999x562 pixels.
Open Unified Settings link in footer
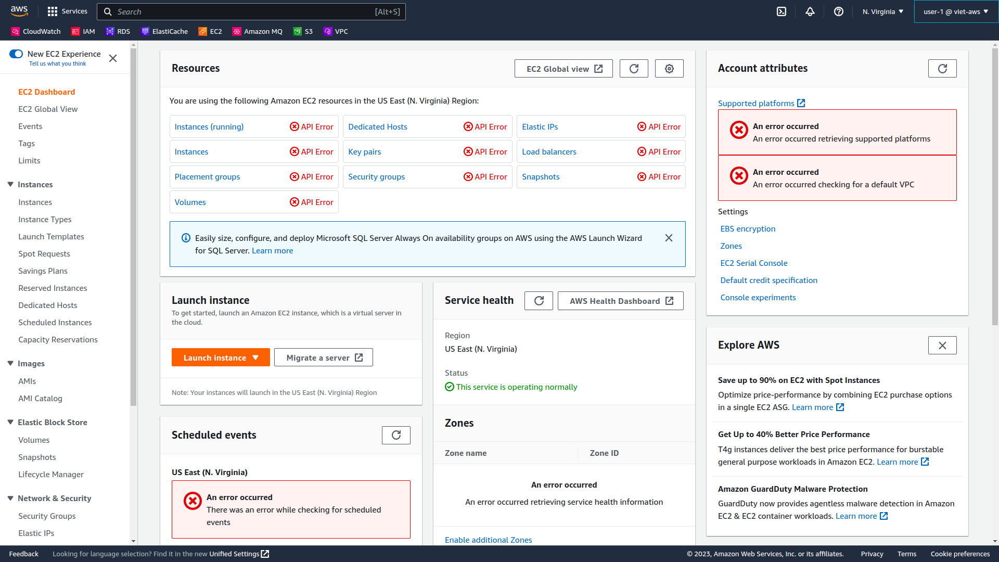pos(239,554)
